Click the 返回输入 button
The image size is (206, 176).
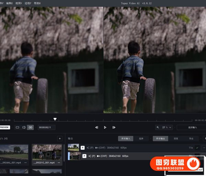point(192,127)
